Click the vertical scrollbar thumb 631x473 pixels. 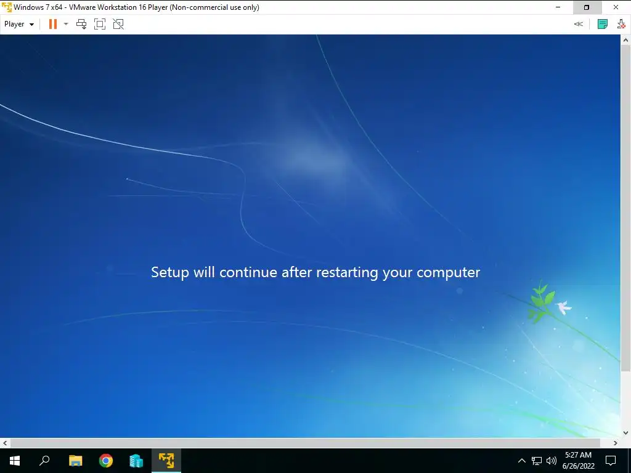tap(626, 208)
